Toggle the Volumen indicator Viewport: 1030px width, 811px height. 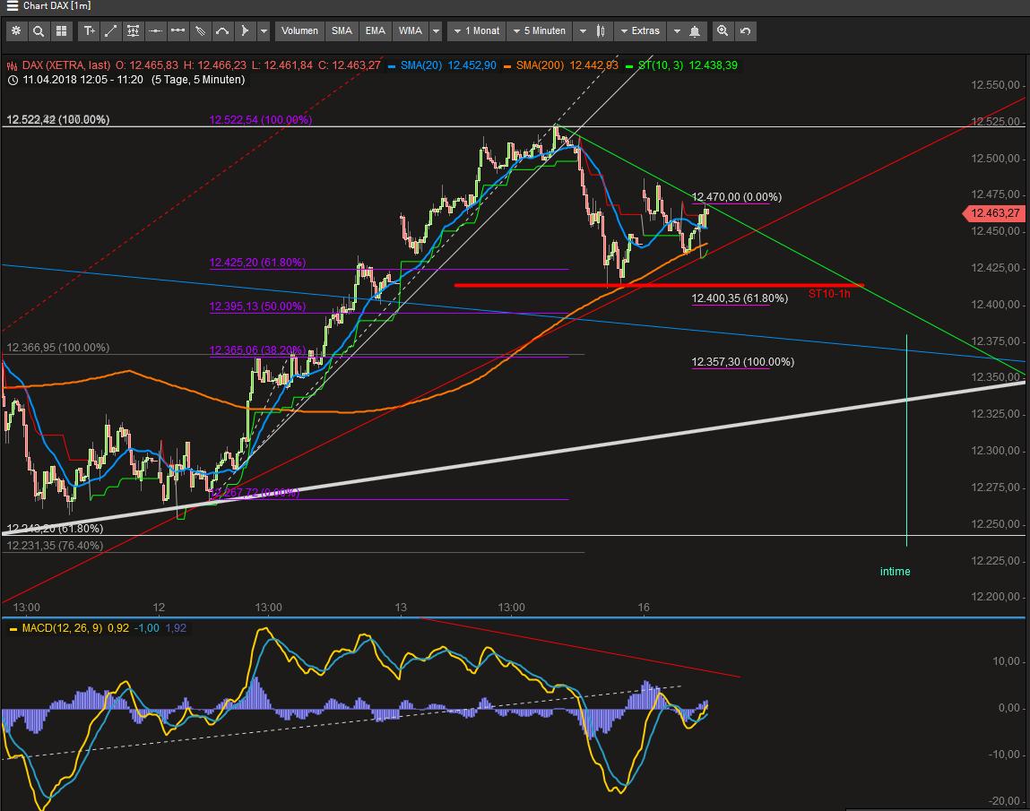click(x=299, y=30)
